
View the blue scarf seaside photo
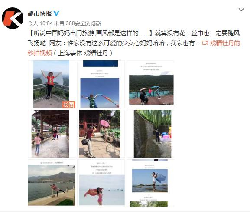coord(150,183)
